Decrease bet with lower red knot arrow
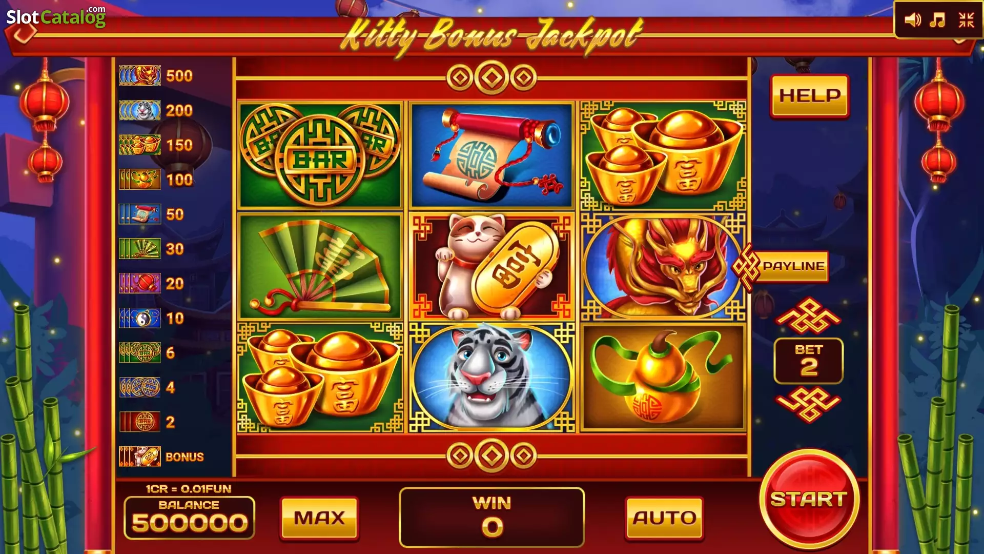 tap(808, 405)
